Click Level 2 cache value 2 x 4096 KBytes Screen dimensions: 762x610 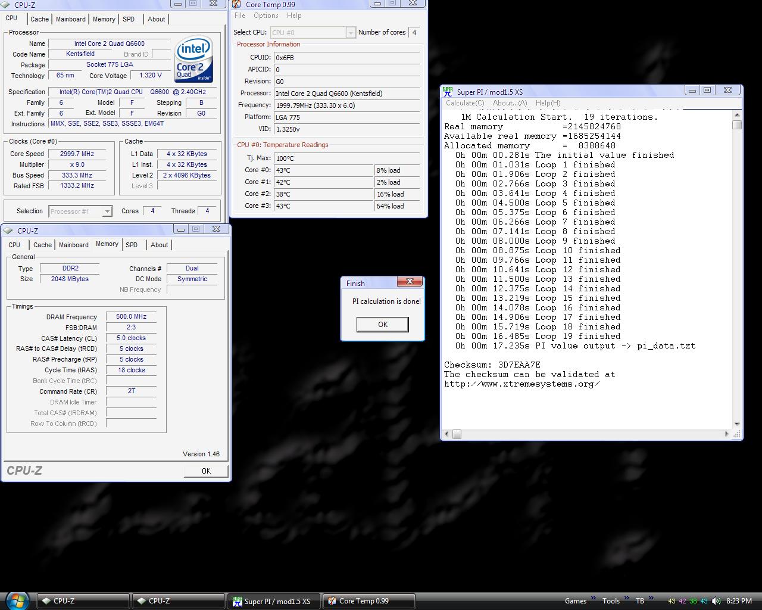(x=187, y=175)
